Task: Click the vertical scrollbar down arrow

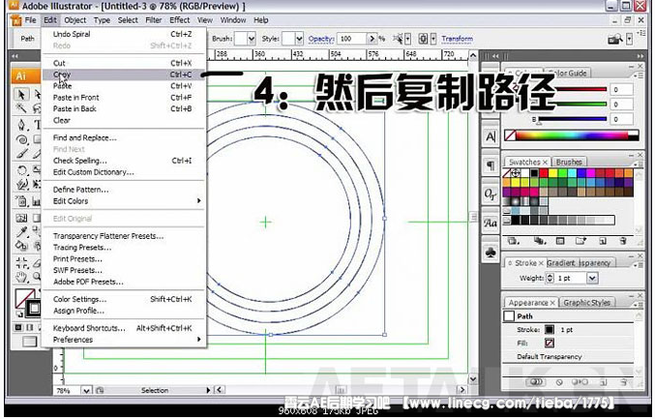Action: coord(472,379)
